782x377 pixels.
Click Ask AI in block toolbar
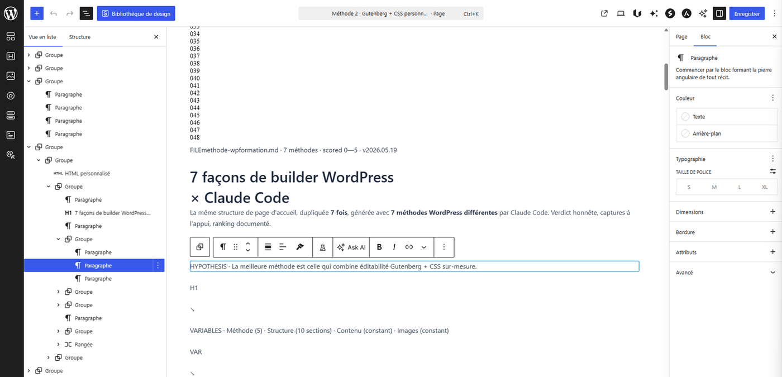tap(351, 247)
